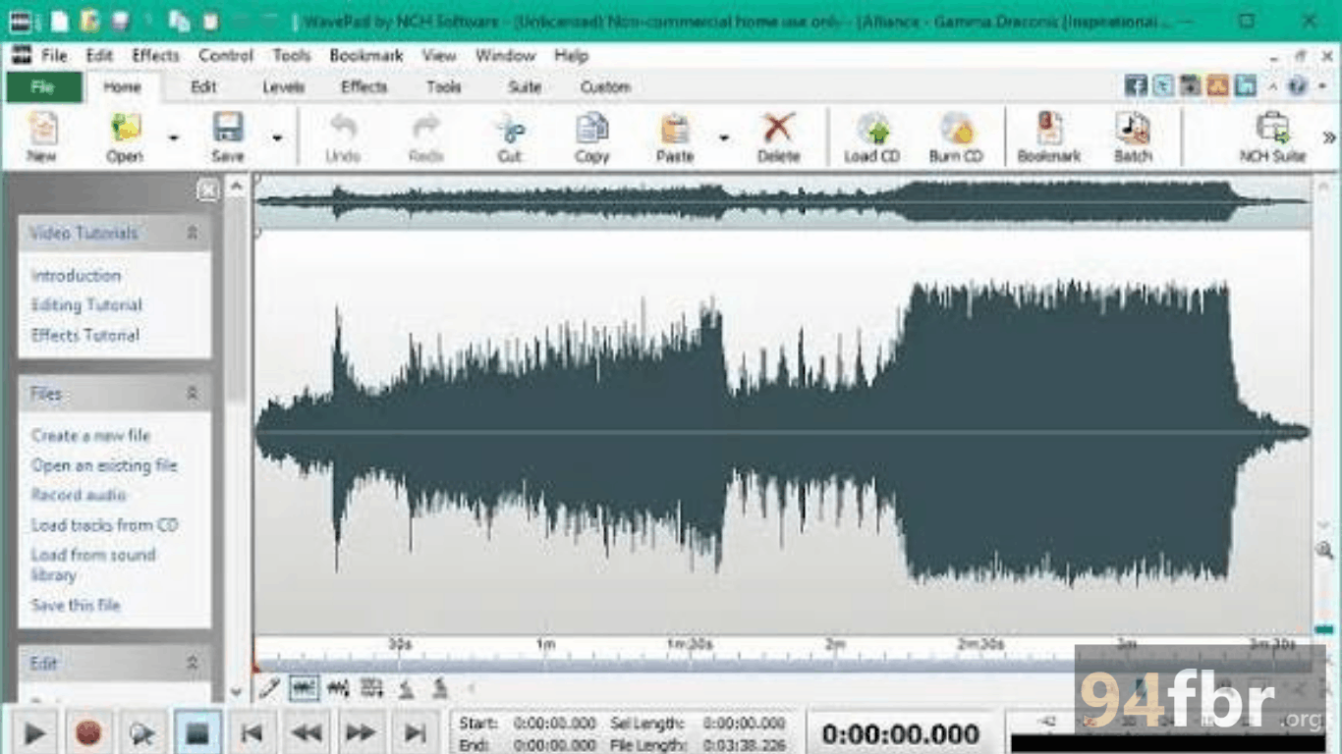This screenshot has width=1342, height=754.
Task: Cut selection using the scissors icon
Action: click(510, 136)
